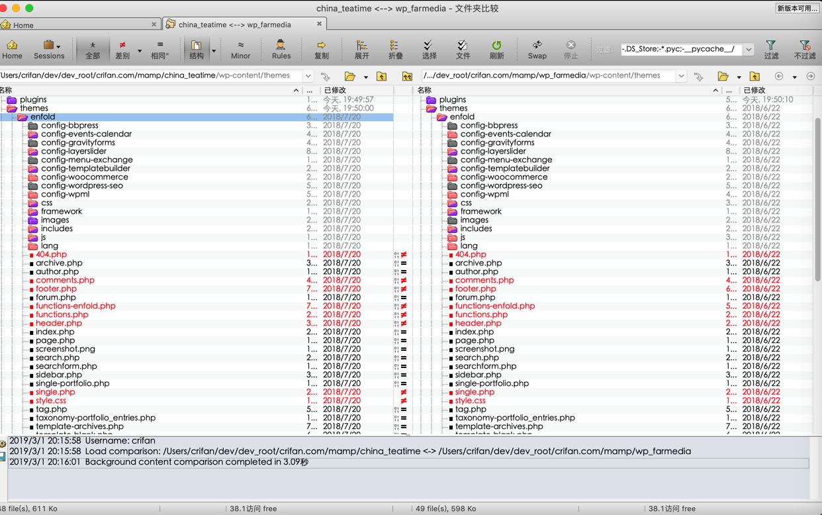822x515 pixels.
Task: Open left browse-folder dropdown arrow
Action: (365, 77)
